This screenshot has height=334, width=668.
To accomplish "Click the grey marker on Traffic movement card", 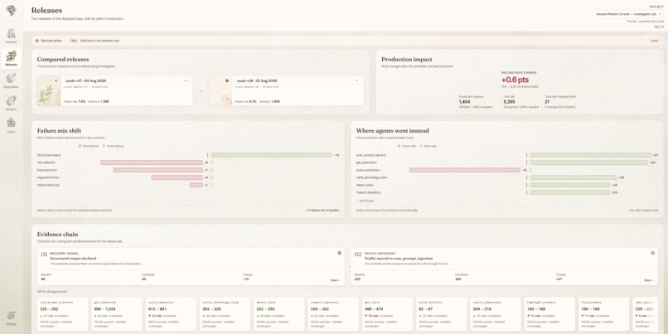I will click(x=652, y=253).
